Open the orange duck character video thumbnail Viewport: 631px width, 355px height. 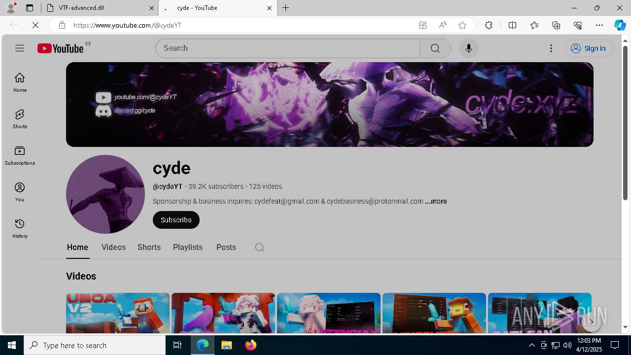(434, 313)
